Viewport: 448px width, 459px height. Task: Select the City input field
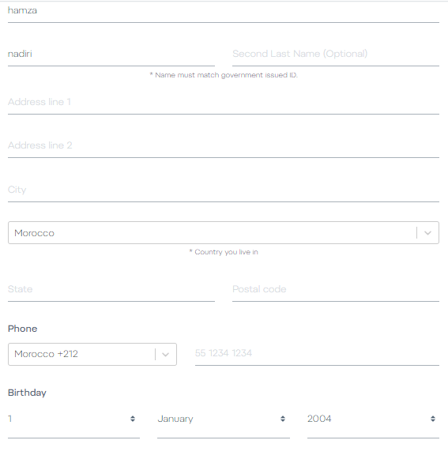(x=224, y=190)
